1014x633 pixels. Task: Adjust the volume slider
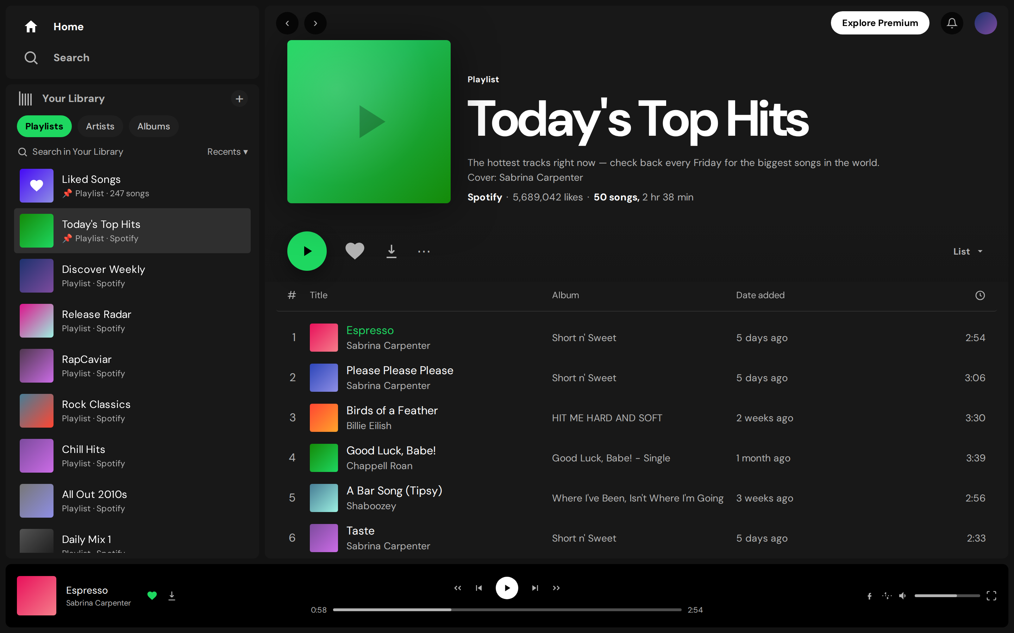[x=947, y=595]
